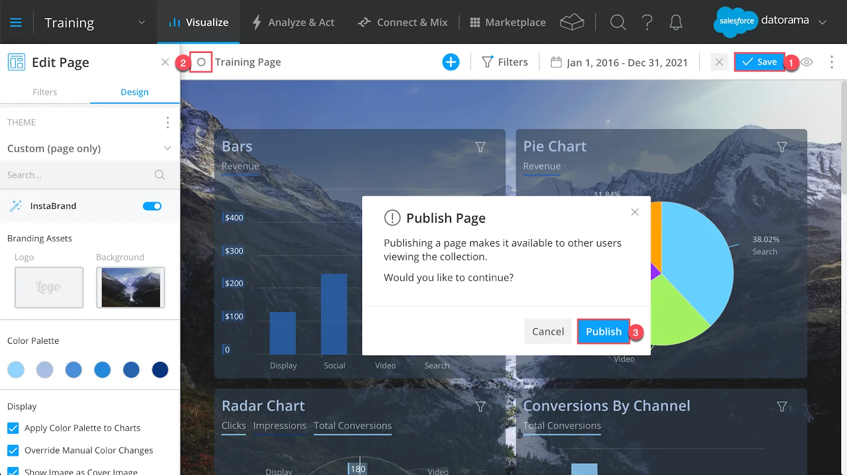Select Total Conversions in Radar Chart

353,426
